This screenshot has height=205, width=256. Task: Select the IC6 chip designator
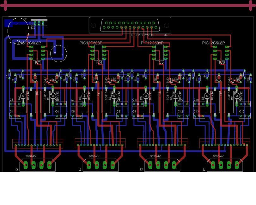tap(222, 62)
